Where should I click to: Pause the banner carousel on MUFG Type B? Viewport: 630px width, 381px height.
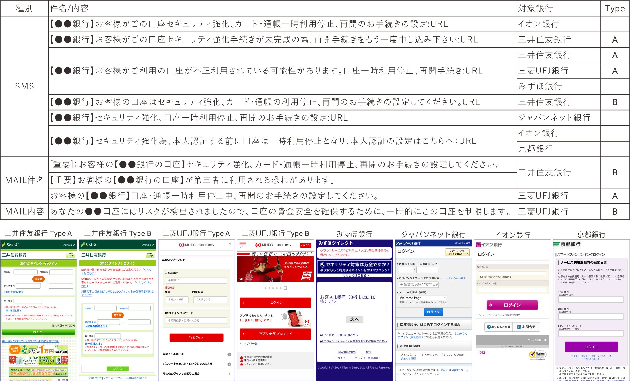tap(286, 288)
